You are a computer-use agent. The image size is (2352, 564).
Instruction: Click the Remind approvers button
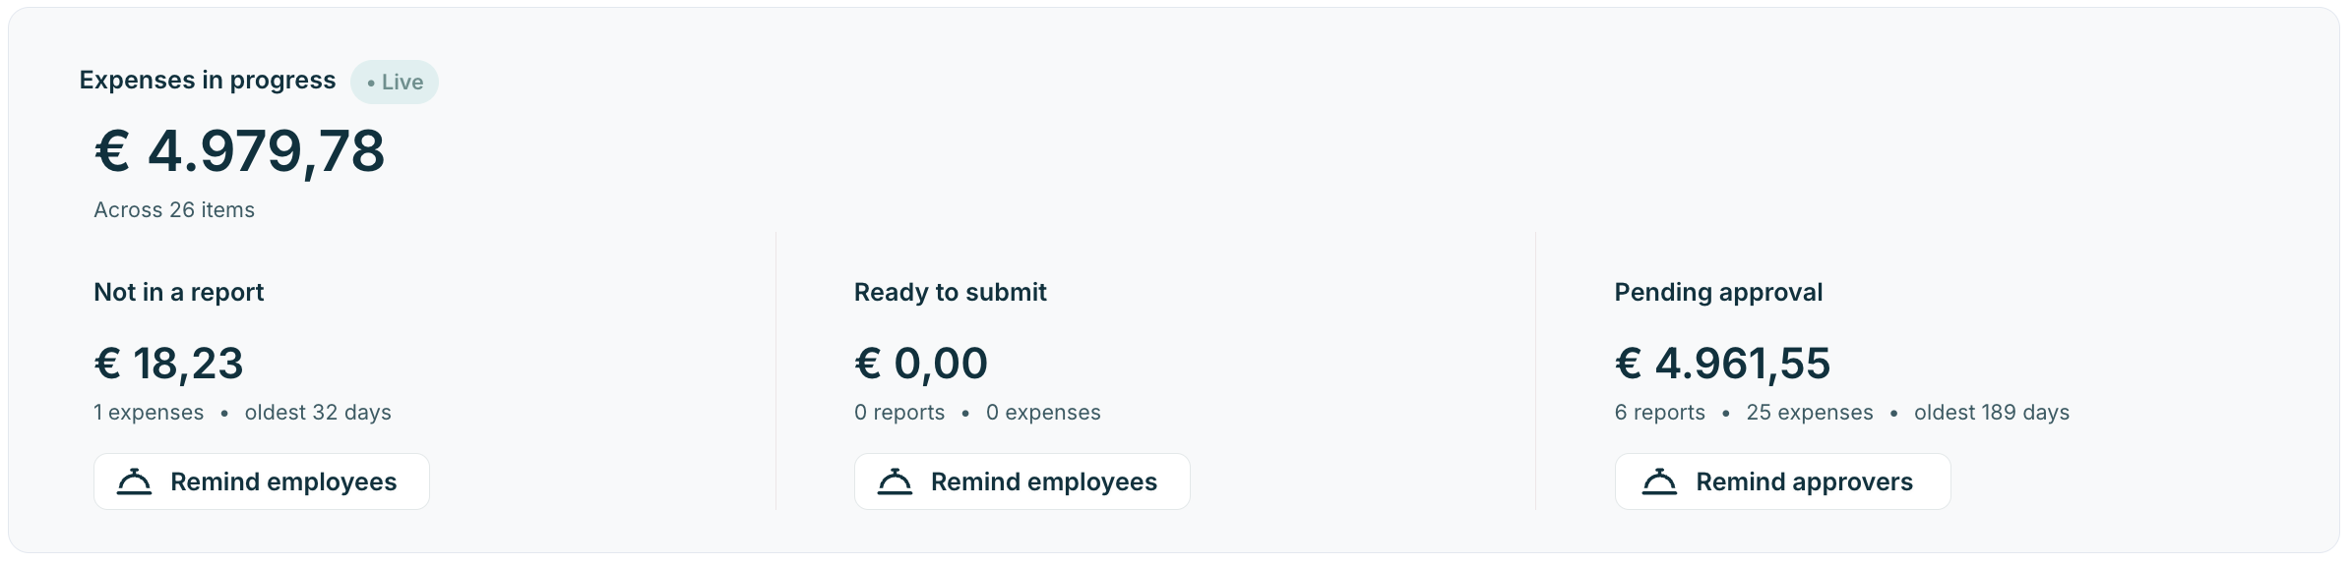(1783, 481)
